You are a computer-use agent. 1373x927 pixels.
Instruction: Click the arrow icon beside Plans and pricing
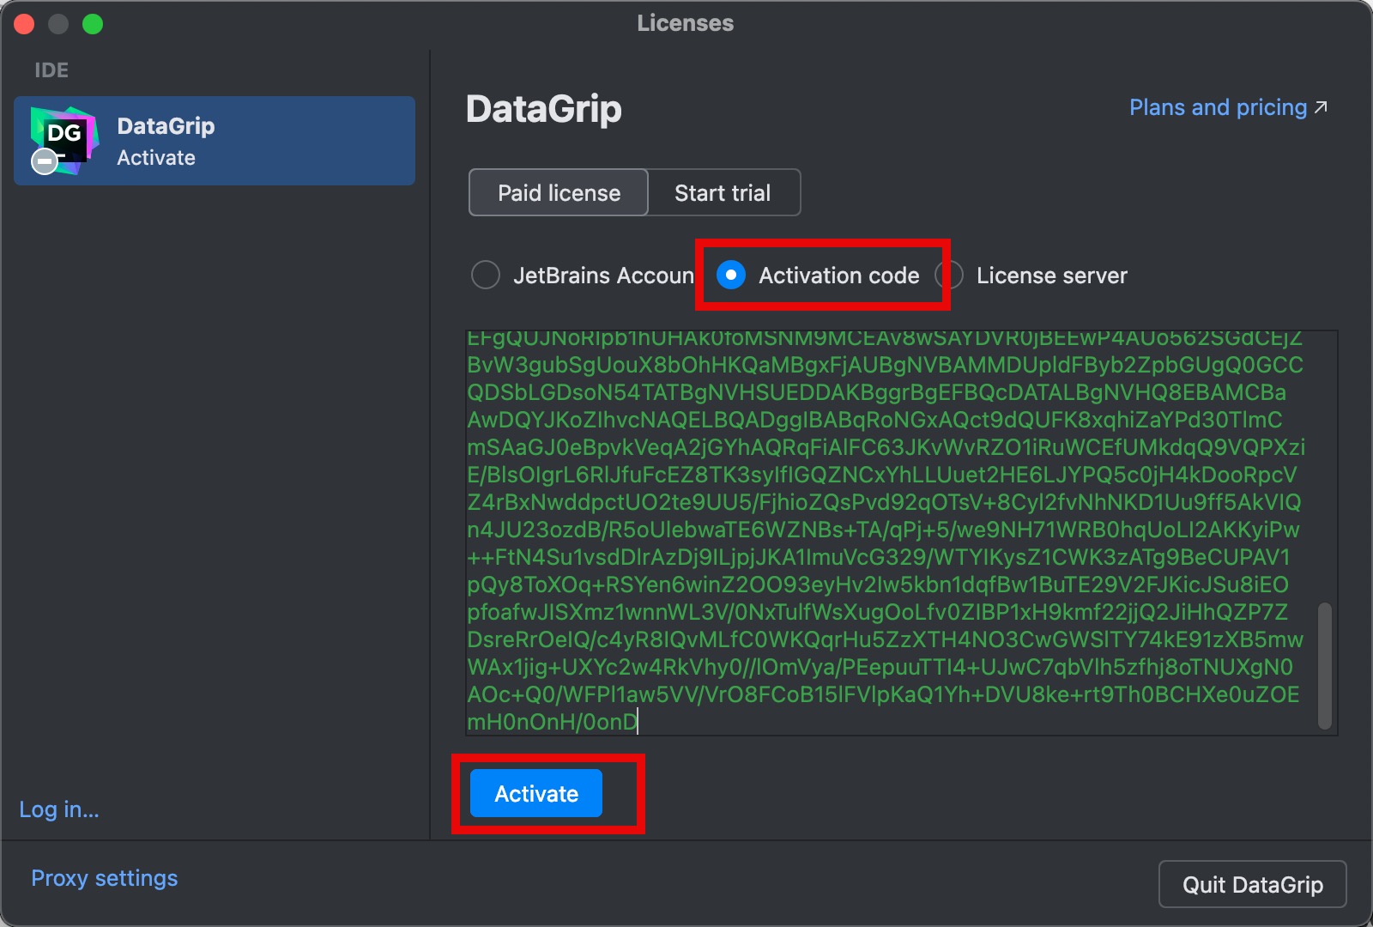coord(1322,107)
